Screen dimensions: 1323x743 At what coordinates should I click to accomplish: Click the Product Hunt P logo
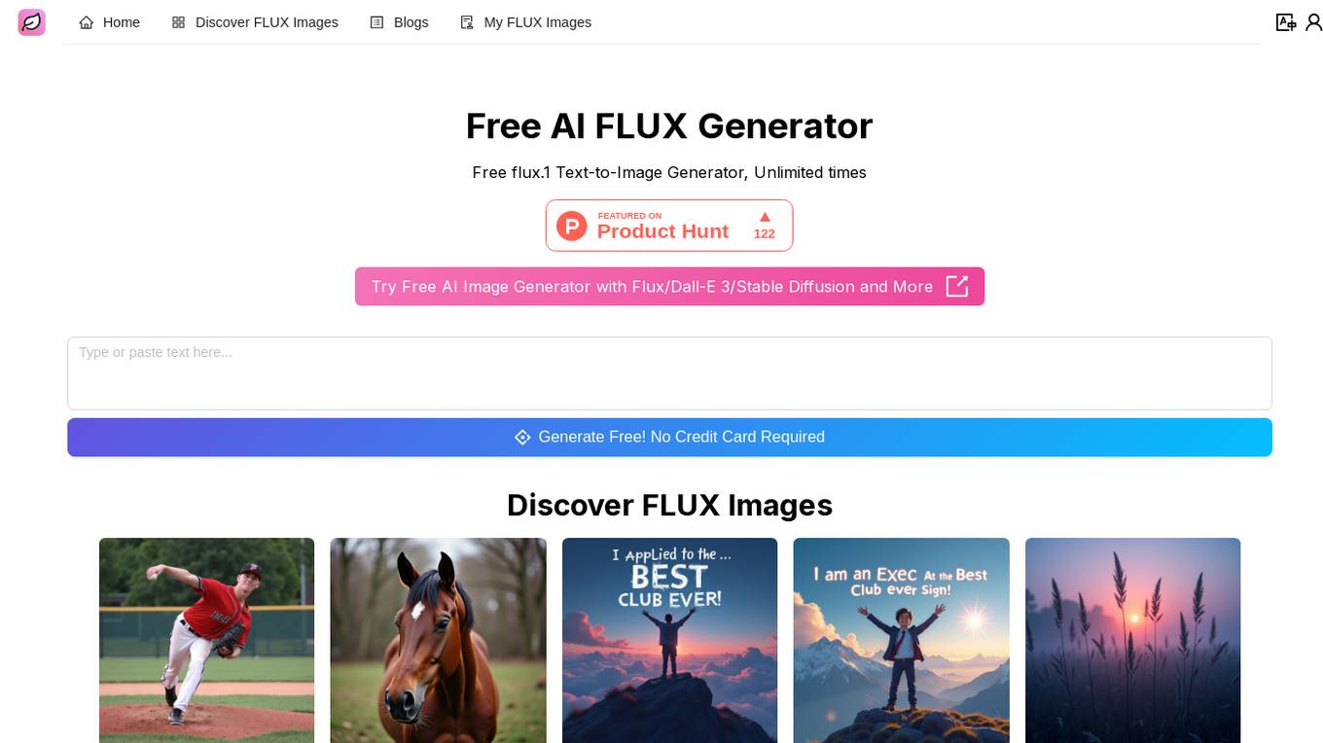(x=572, y=226)
